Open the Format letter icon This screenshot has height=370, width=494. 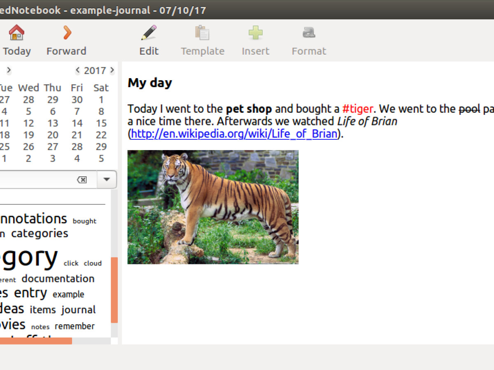309,32
